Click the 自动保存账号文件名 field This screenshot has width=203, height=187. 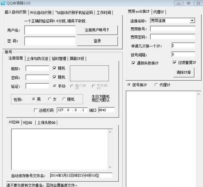click(81, 175)
